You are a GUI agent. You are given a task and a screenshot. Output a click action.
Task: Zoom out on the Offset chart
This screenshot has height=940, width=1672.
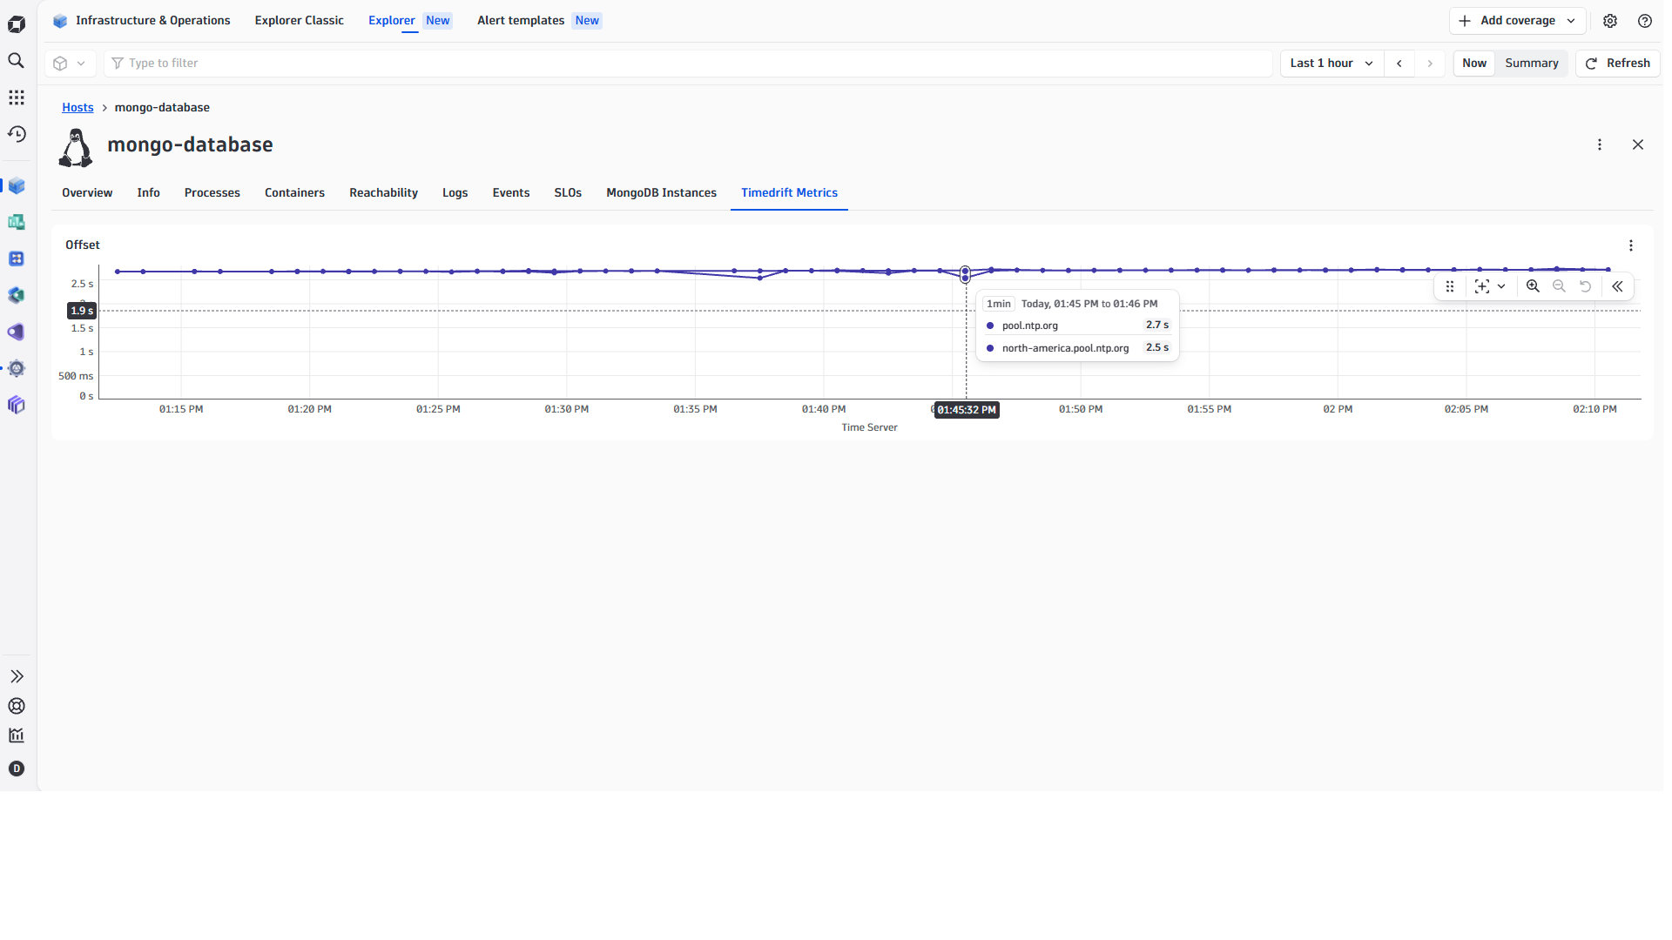[x=1559, y=286]
